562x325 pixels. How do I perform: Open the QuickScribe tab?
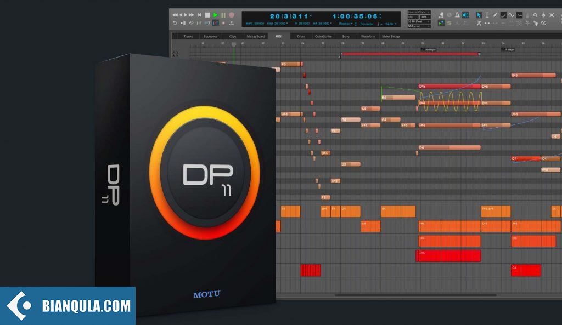point(323,37)
